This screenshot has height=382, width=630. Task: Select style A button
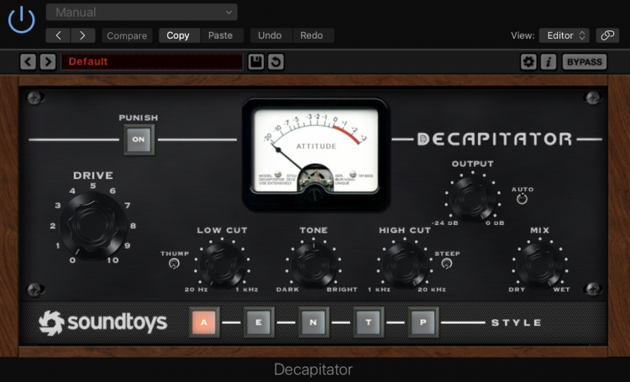pos(204,322)
